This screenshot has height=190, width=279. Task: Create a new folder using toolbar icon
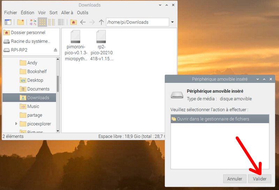tap(21, 22)
